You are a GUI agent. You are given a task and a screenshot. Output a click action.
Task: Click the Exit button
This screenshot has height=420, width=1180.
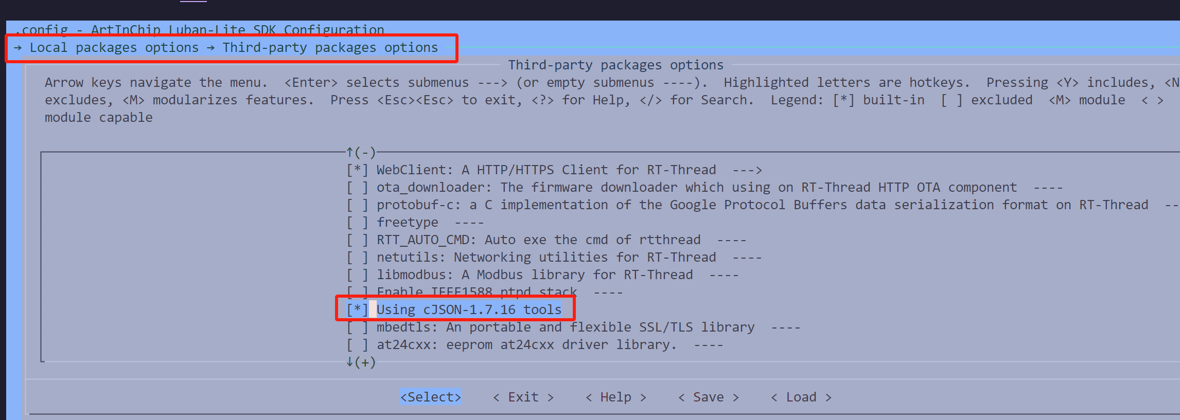523,397
